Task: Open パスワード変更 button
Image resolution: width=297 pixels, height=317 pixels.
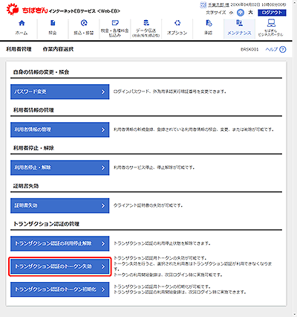Action: point(59,92)
